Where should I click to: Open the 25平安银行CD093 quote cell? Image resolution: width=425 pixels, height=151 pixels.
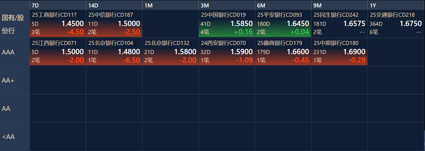(x=283, y=24)
